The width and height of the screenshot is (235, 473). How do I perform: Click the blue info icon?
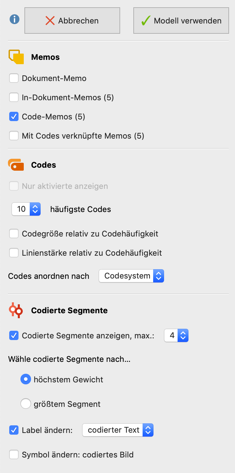click(x=14, y=19)
